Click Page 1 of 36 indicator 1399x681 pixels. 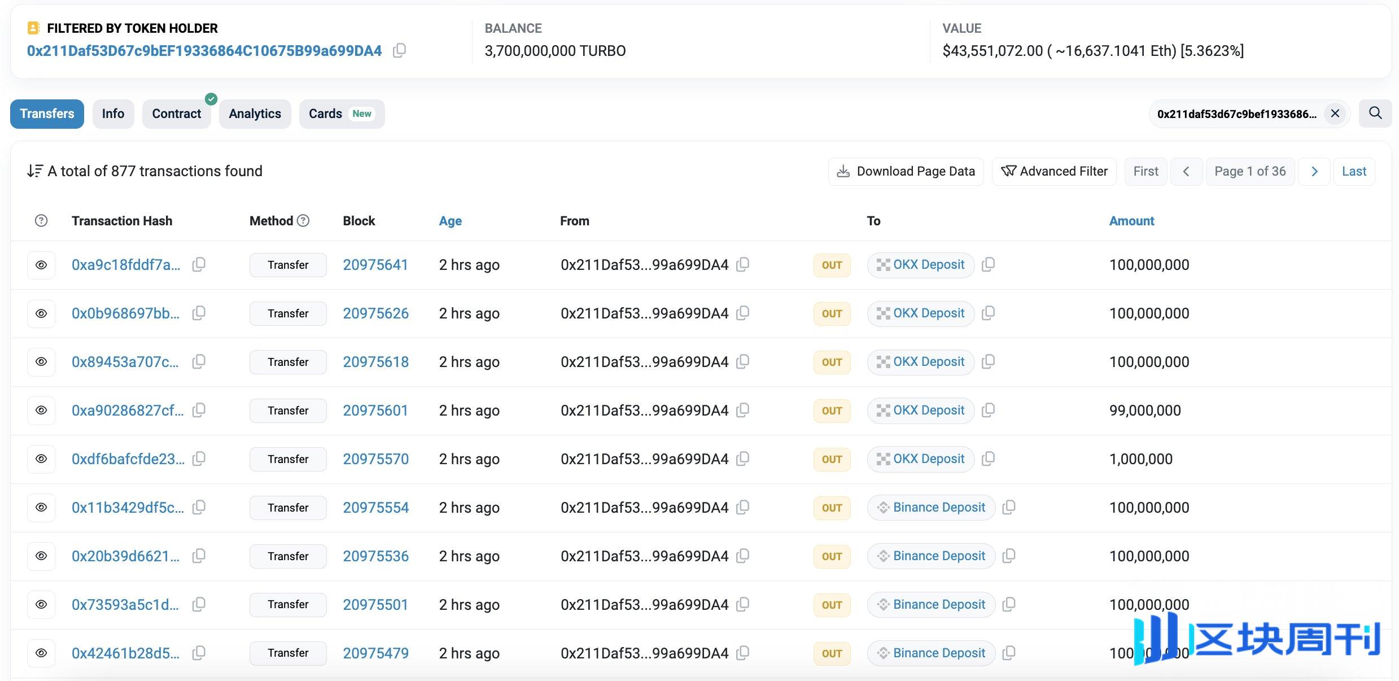[1250, 171]
